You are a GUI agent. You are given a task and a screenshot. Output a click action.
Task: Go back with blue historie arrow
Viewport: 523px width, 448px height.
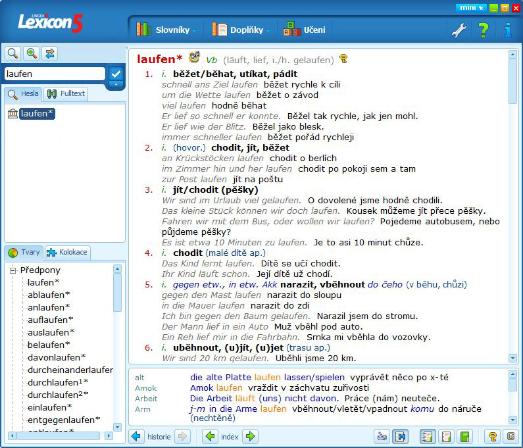[x=136, y=436]
